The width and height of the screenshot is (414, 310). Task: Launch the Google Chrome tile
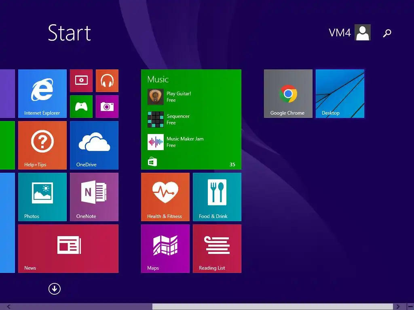(x=288, y=94)
